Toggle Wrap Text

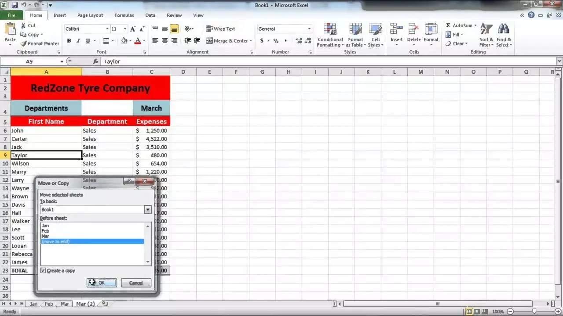coord(221,29)
